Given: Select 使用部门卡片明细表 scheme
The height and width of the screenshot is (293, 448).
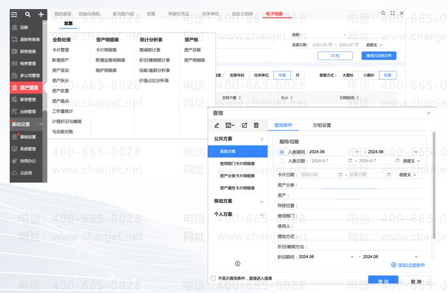Looking at the screenshot, I should coord(237,164).
